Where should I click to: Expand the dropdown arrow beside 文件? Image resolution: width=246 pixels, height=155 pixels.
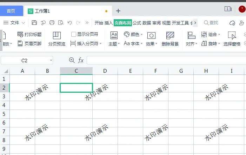pos(23,23)
